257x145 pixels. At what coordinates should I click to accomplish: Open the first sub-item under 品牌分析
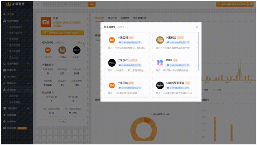click(13, 96)
